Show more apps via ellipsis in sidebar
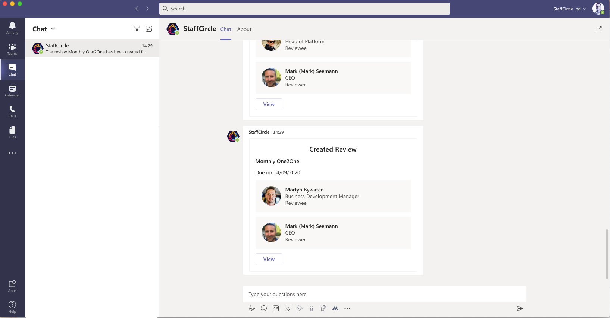The width and height of the screenshot is (610, 318). pos(12,153)
